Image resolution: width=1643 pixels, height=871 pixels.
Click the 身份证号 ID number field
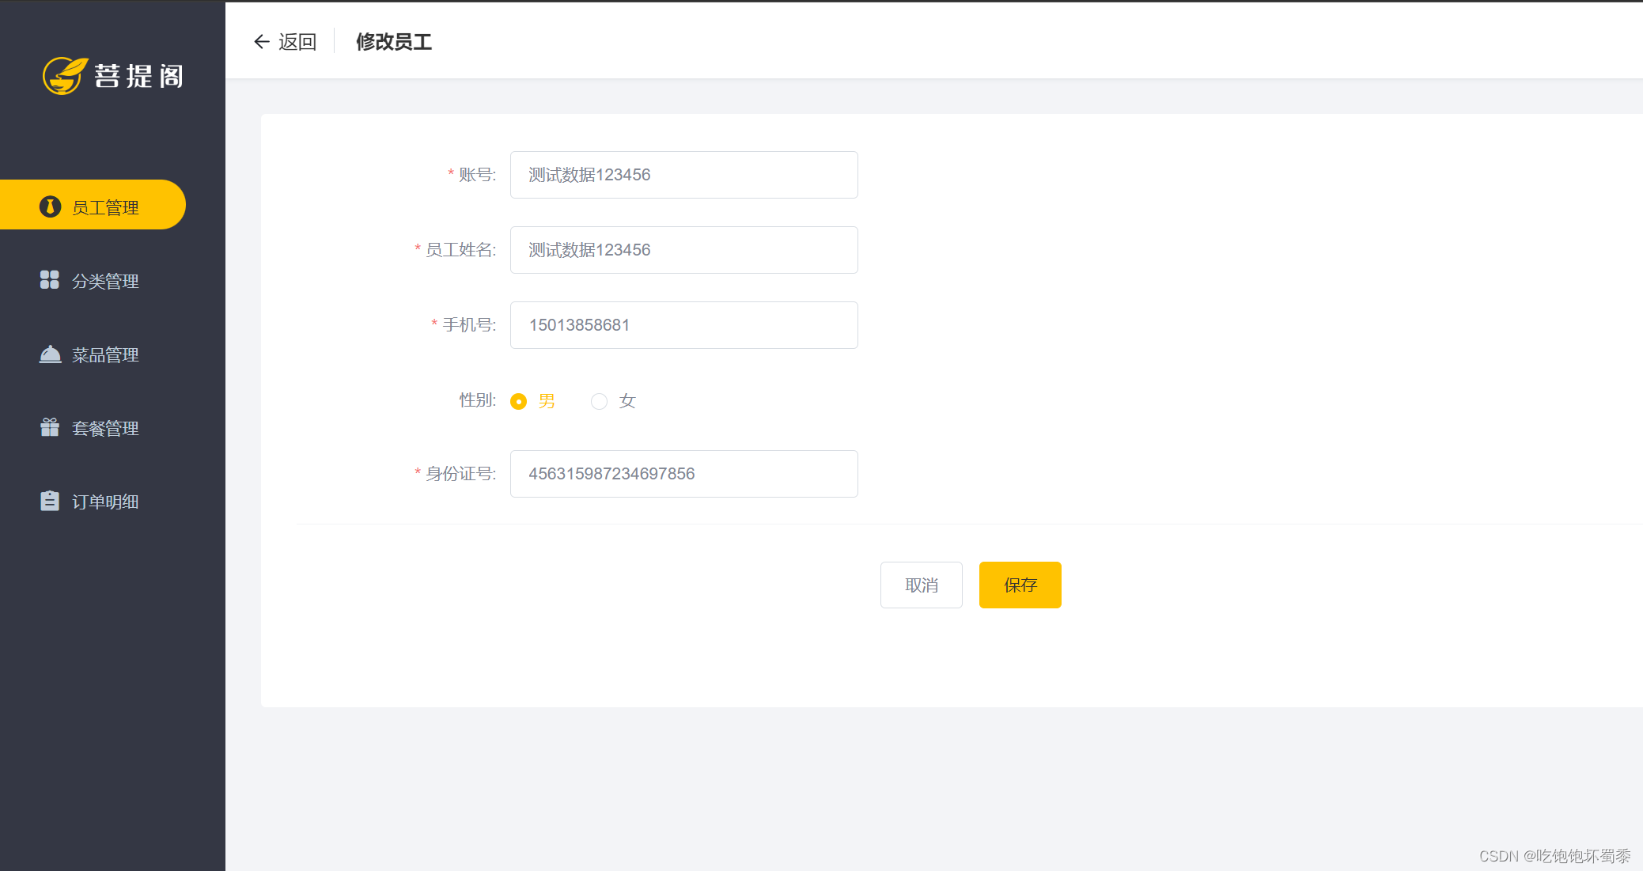[x=683, y=473]
